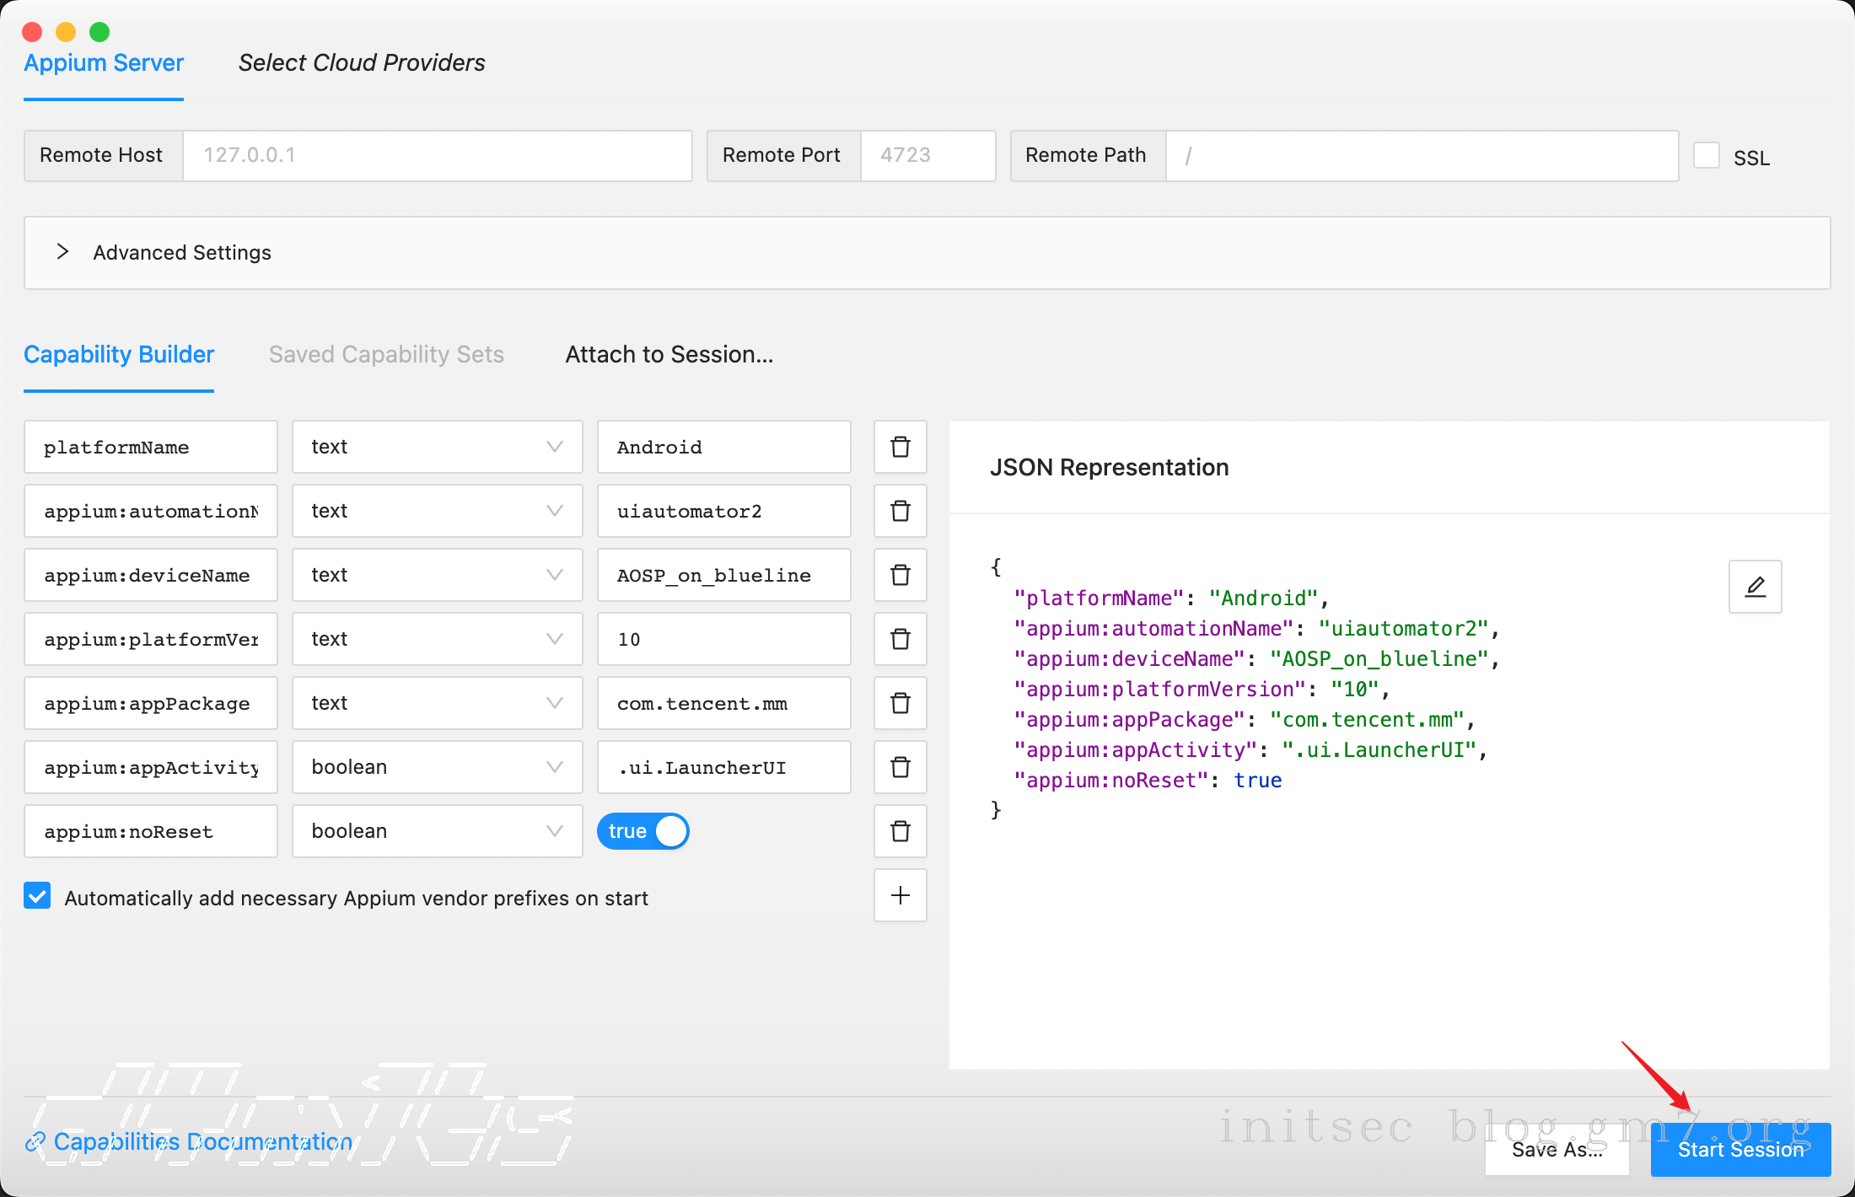Enable the SSL checkbox
The height and width of the screenshot is (1197, 1855).
[1707, 156]
